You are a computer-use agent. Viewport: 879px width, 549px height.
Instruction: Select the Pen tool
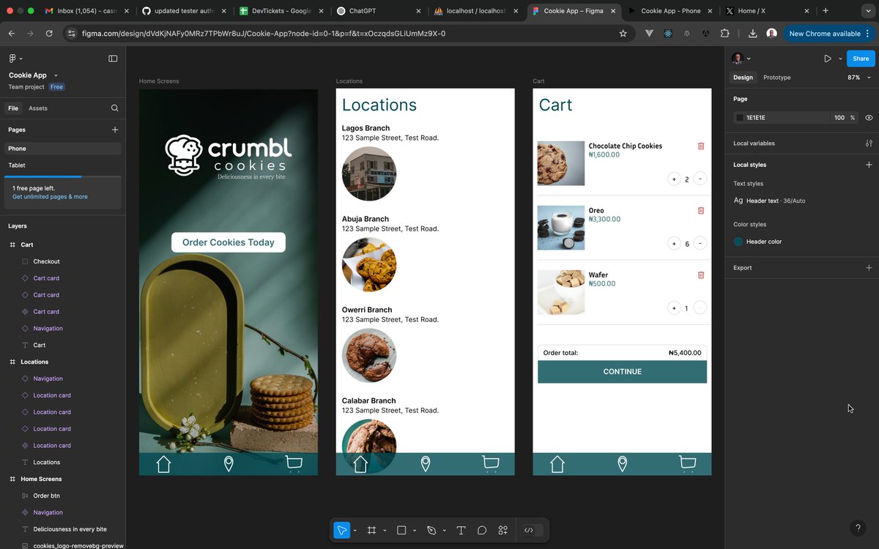[x=431, y=530]
